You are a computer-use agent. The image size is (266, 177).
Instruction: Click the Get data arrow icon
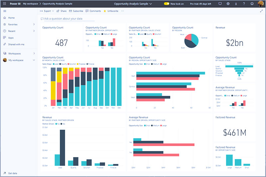[5, 173]
